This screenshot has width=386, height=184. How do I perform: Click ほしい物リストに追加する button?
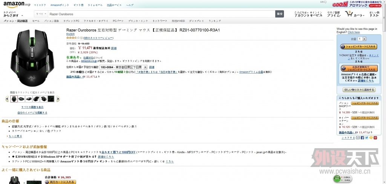click(359, 90)
